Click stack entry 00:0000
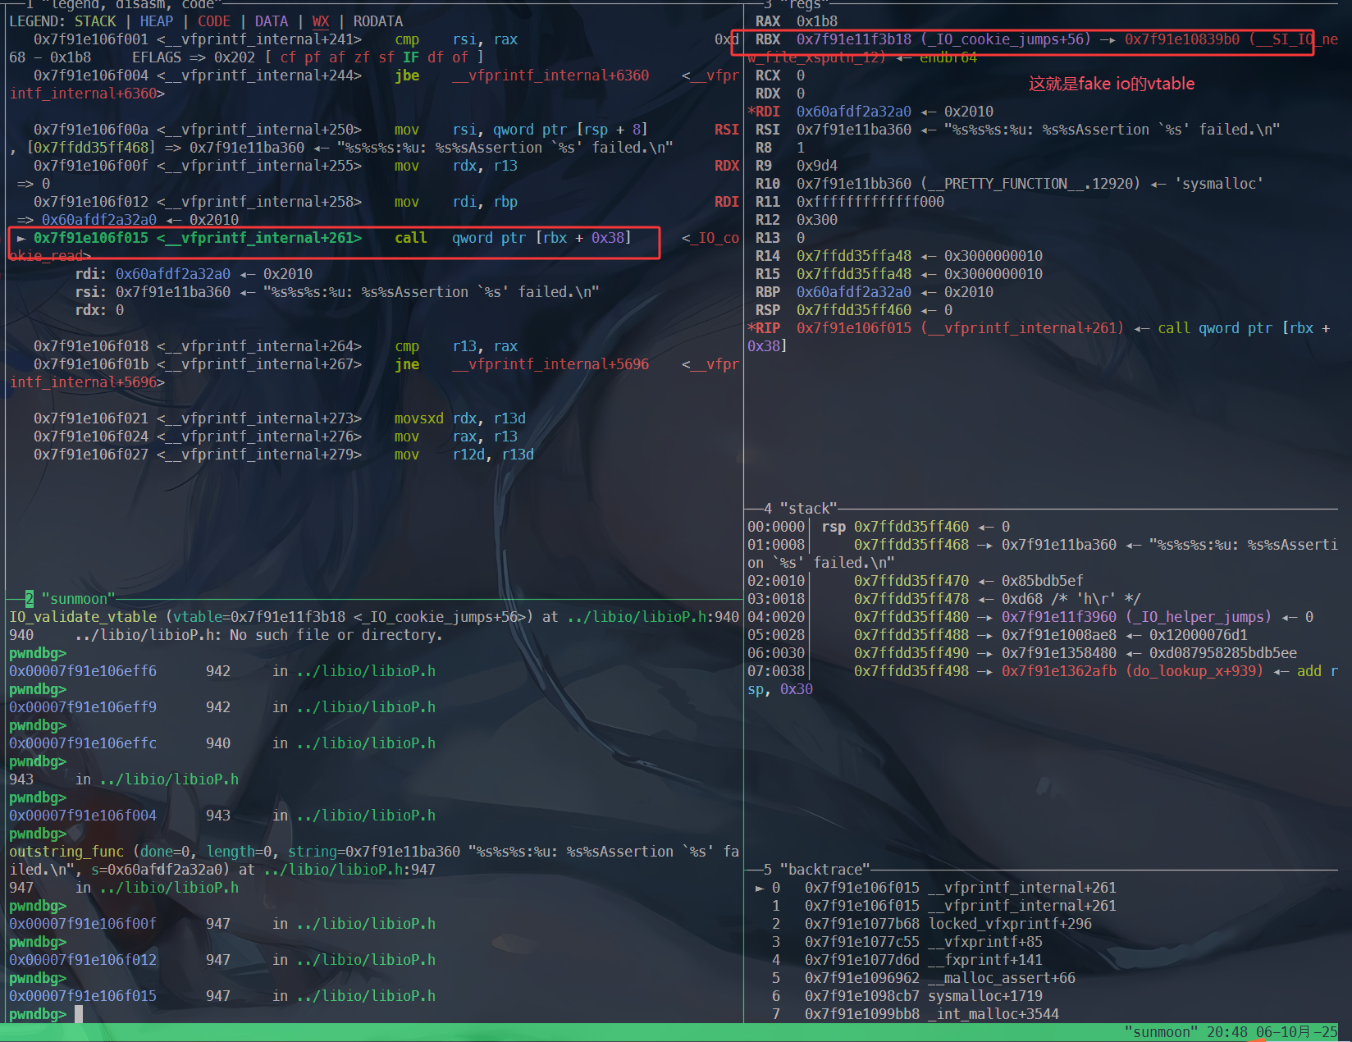This screenshot has height=1042, width=1352. [x=879, y=527]
